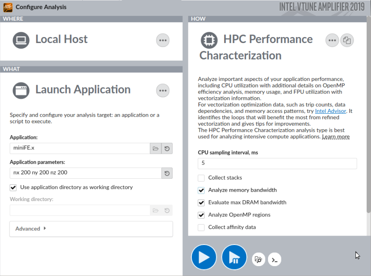Uncheck Analyze memory bandwidth
The height and width of the screenshot is (276, 371).
[201, 190]
